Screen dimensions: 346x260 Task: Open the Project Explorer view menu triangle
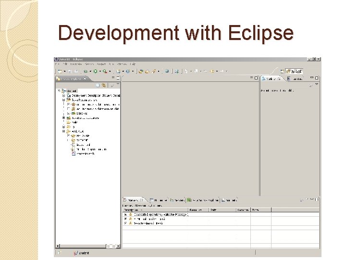point(118,84)
